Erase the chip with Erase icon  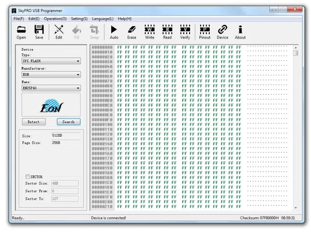tap(132, 32)
